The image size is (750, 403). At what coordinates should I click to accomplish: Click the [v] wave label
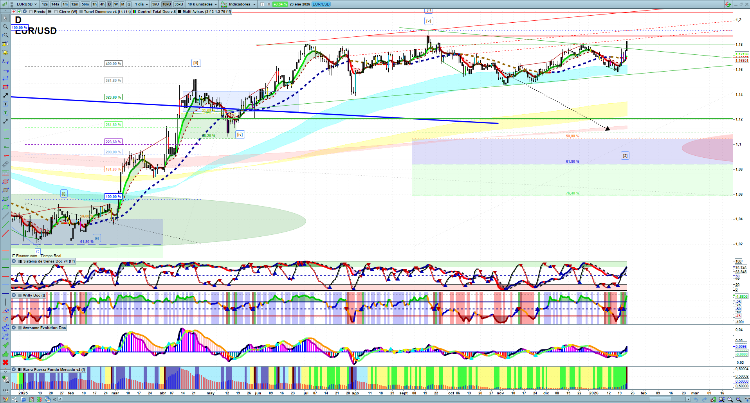click(x=429, y=21)
